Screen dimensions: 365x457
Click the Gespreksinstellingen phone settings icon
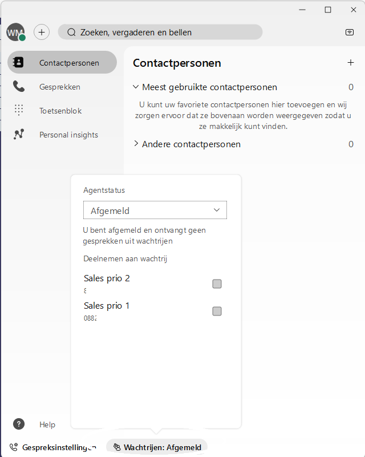click(14, 447)
